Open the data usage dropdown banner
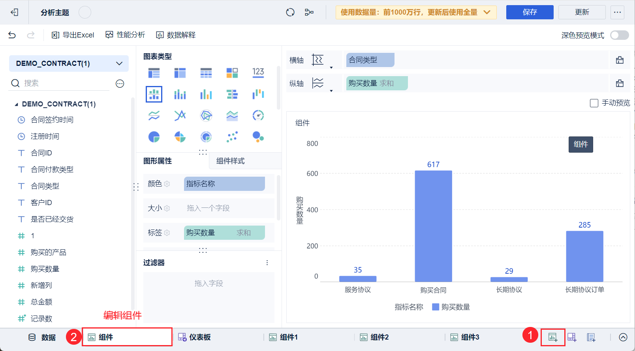Screen dimensions: 635x351 (416, 12)
